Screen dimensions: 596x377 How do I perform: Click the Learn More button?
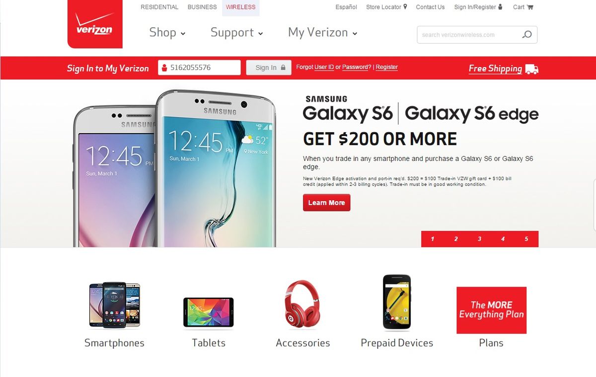pos(326,203)
